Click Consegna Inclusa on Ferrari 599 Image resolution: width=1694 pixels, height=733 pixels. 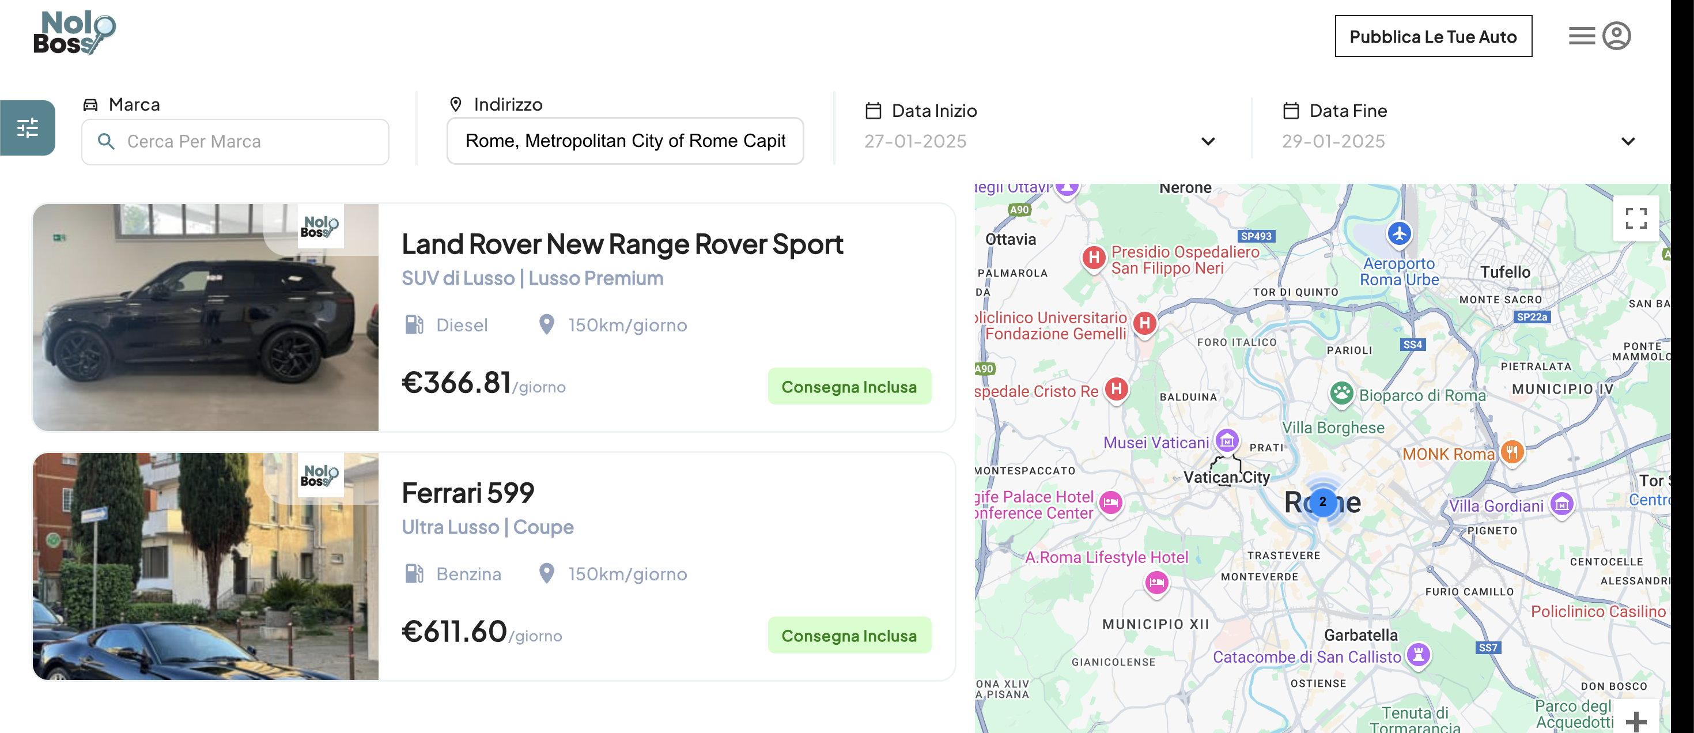(848, 635)
